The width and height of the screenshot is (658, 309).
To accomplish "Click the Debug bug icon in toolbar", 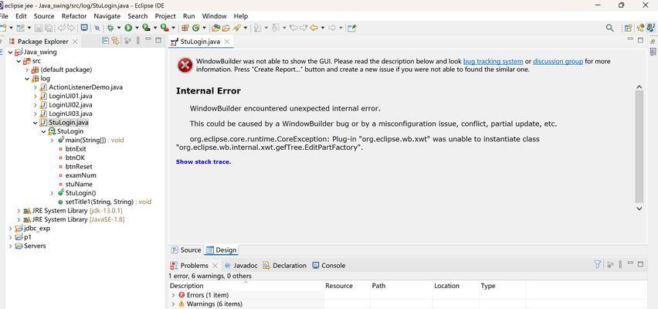I will coord(110,28).
